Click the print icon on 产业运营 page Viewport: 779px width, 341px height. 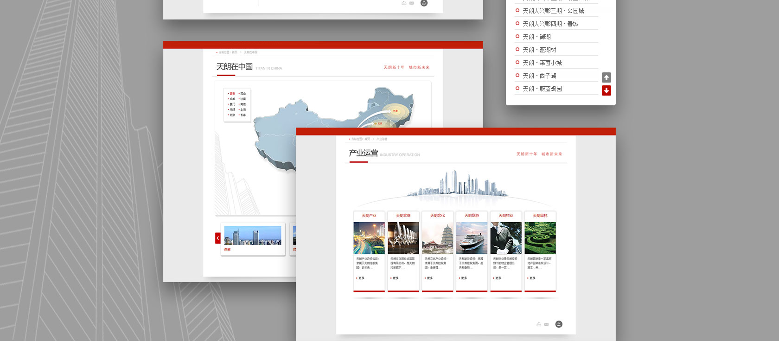(x=539, y=324)
